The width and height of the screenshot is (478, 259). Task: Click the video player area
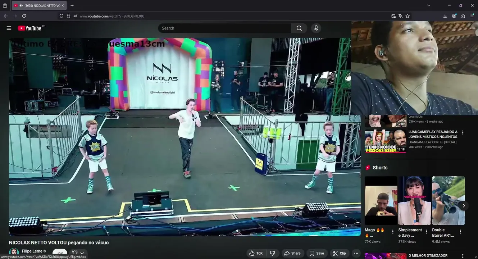[185, 137]
